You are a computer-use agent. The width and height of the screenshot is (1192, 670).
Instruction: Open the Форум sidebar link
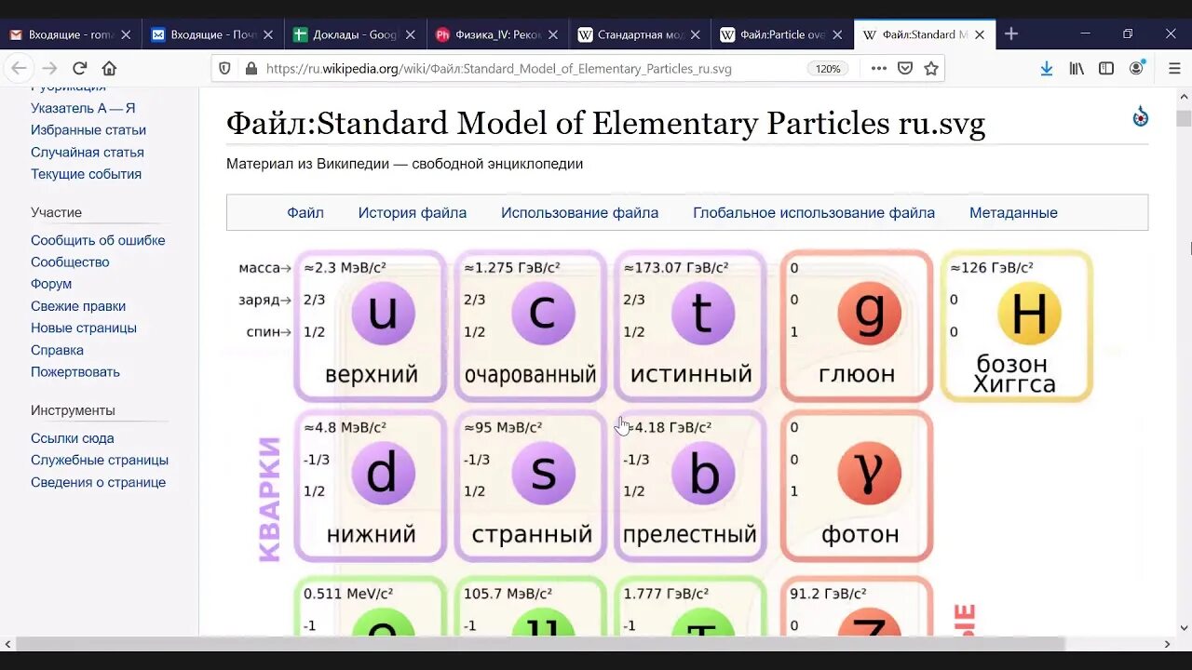click(x=51, y=284)
